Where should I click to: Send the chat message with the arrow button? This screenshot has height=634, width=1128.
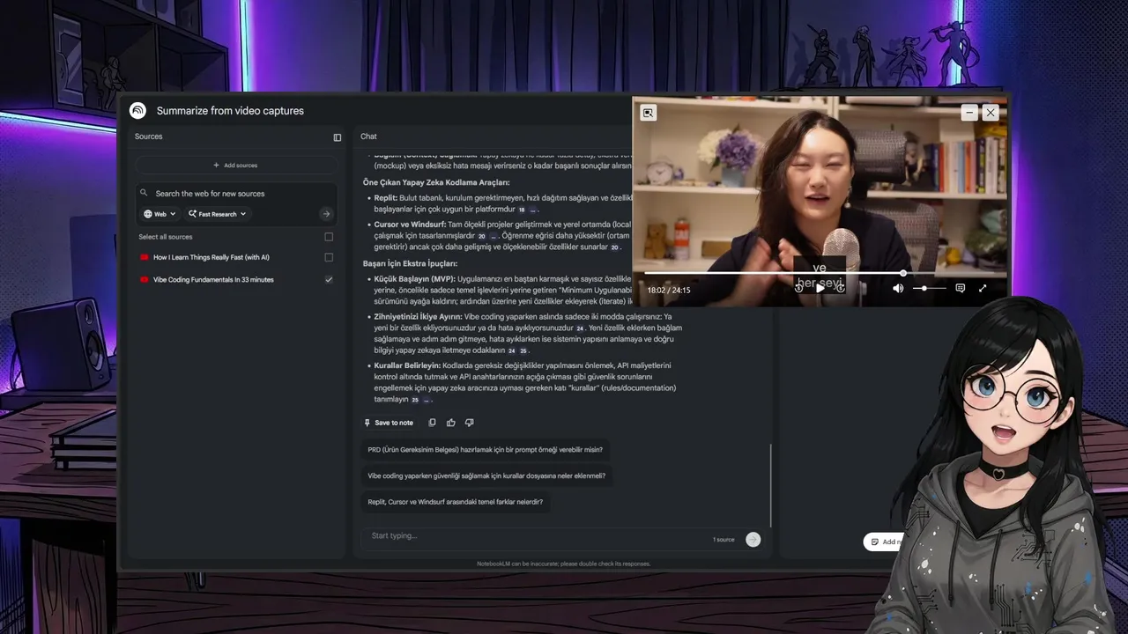click(753, 539)
